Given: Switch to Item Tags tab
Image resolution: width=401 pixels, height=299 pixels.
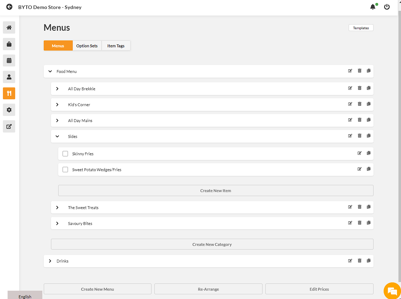Looking at the screenshot, I should [116, 46].
